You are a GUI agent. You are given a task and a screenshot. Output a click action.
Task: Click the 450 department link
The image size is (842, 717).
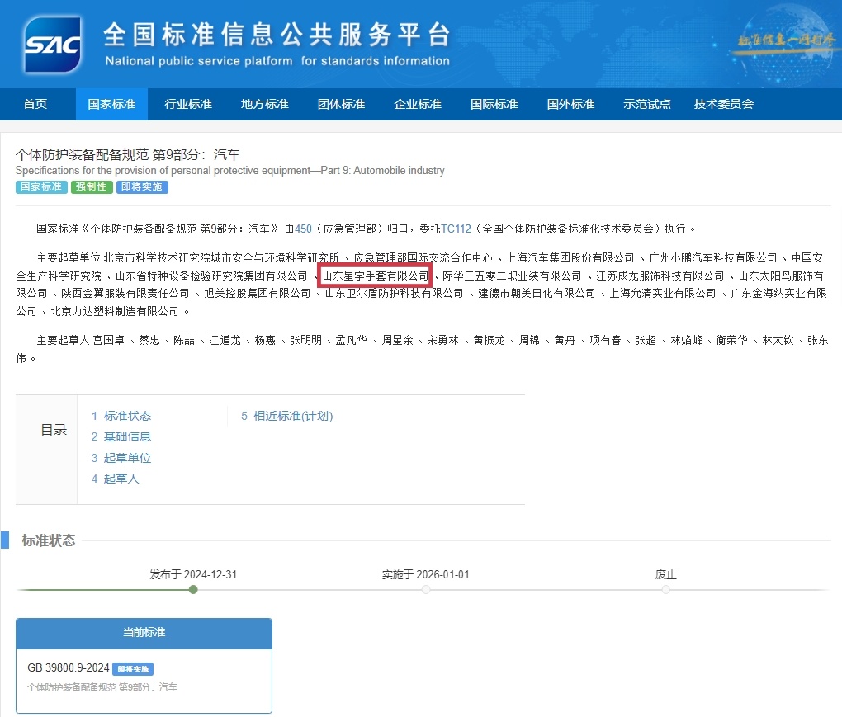point(304,229)
